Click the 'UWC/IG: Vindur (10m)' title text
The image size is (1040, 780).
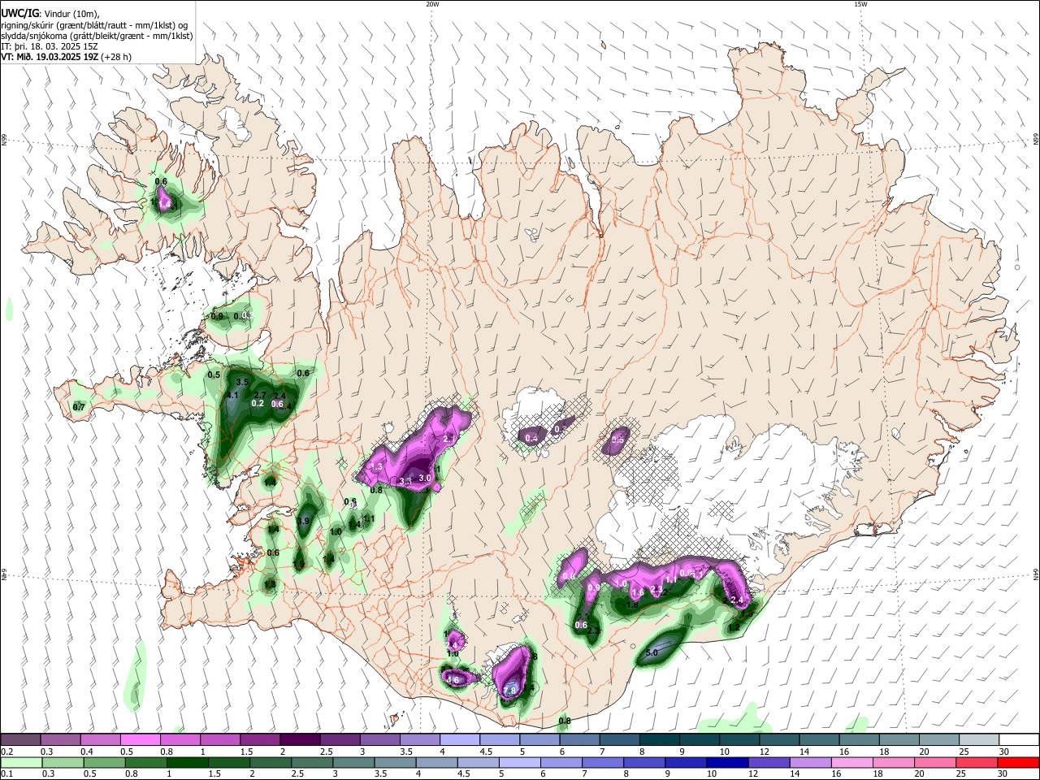(50, 13)
